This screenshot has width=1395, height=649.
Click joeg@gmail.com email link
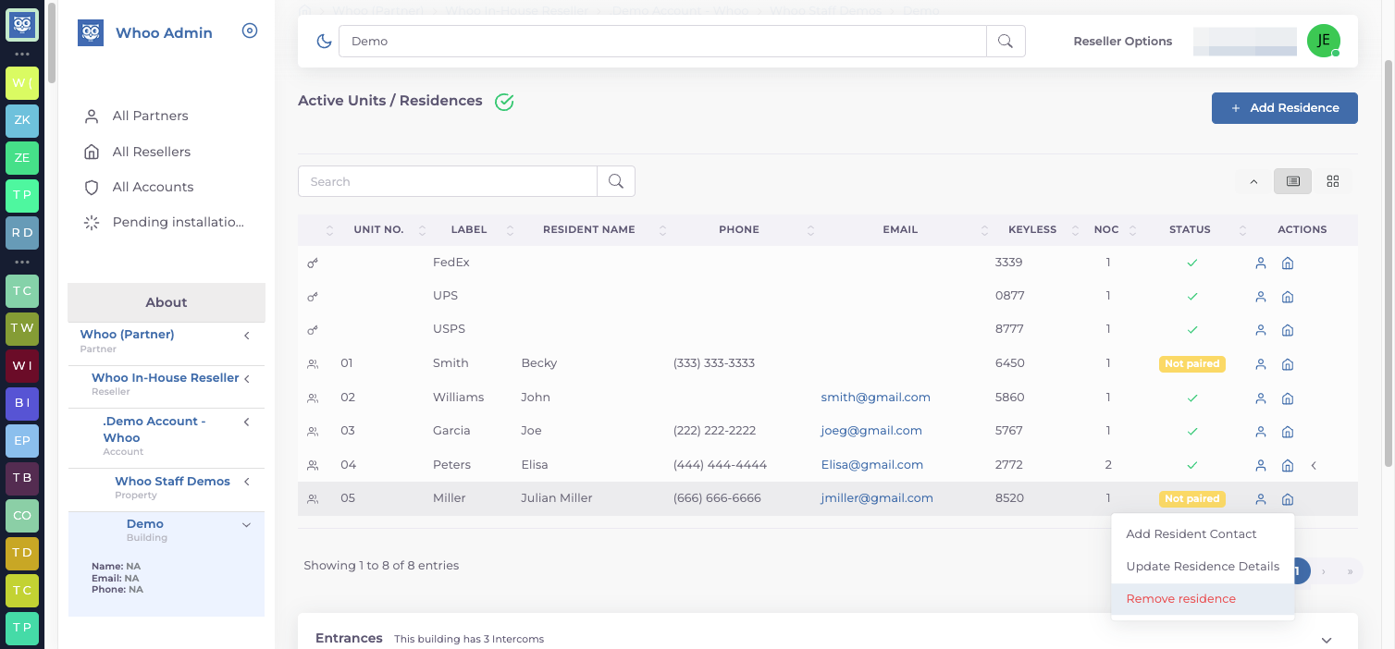pyautogui.click(x=871, y=431)
